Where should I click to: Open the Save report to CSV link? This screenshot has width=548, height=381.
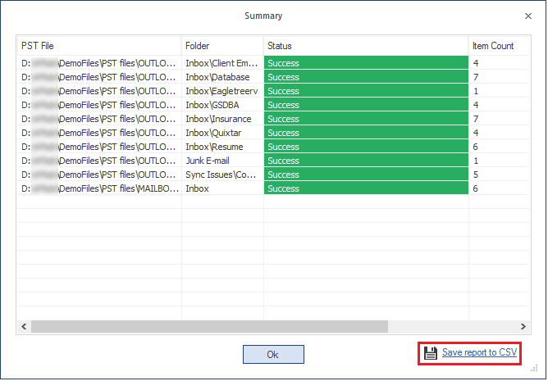(x=479, y=352)
